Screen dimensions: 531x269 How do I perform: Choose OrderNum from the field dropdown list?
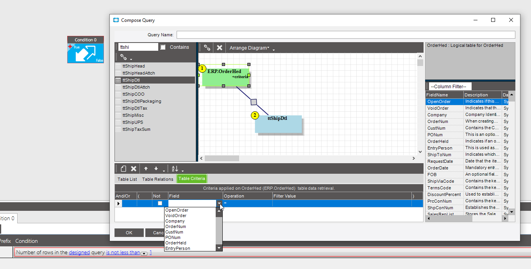[x=190, y=226]
